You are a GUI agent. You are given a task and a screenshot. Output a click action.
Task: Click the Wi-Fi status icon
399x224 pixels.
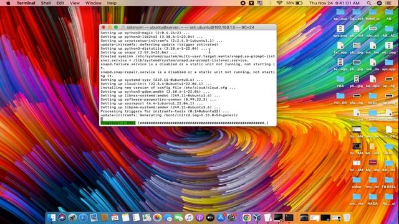[x=279, y=3]
